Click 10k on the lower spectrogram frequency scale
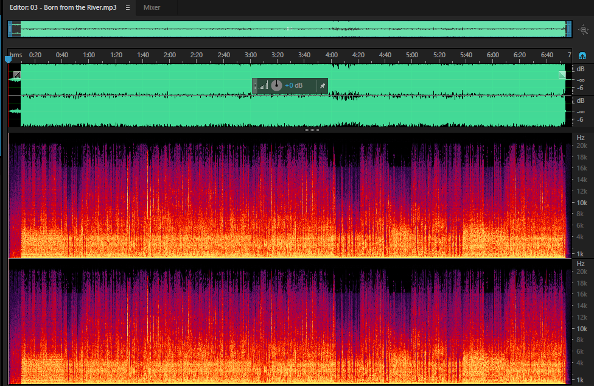 pos(582,329)
